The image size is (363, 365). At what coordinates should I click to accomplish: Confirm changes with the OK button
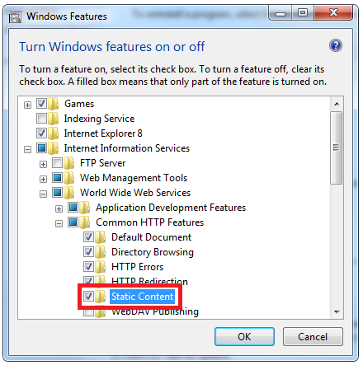[244, 337]
